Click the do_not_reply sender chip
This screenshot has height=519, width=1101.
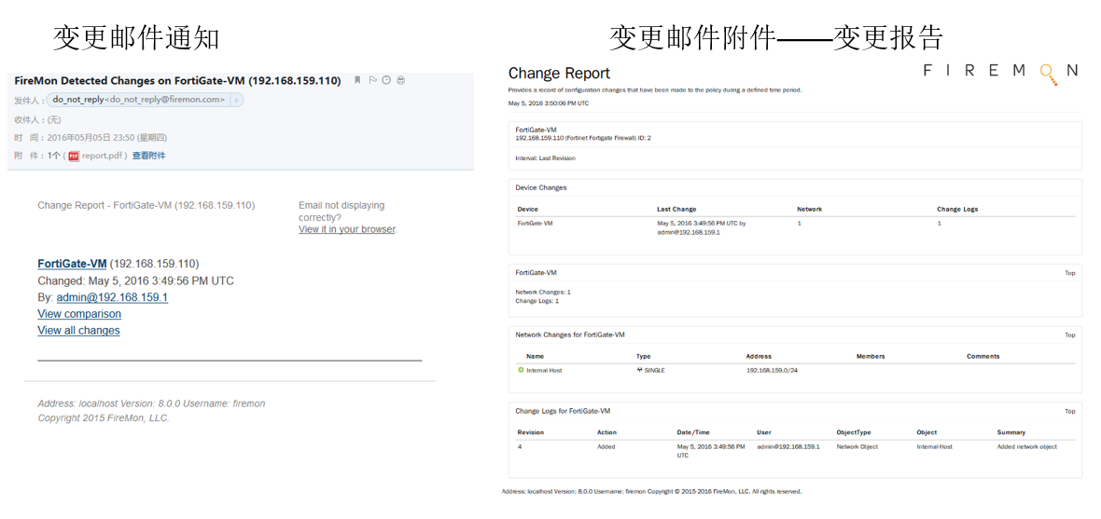(x=138, y=100)
